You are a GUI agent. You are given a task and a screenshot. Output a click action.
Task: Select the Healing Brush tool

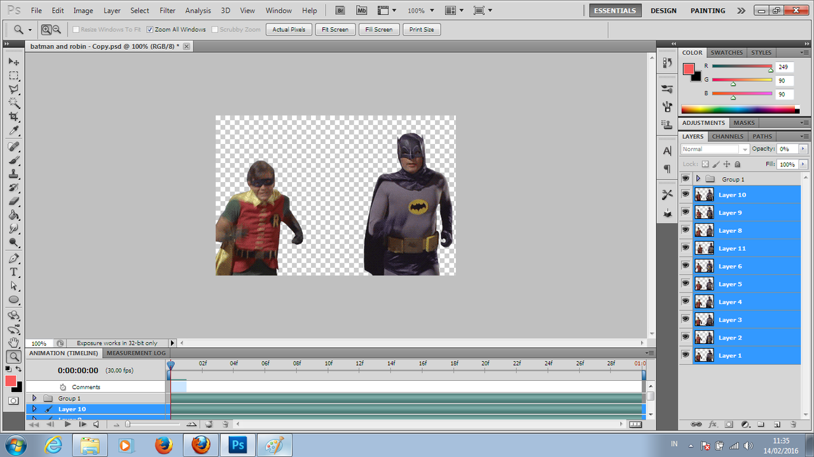[13, 147]
